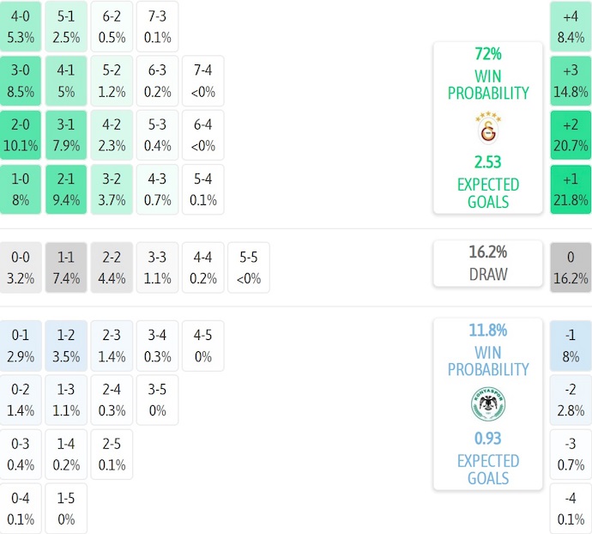Click the Konyaspor club crest icon
592x534 pixels.
pos(487,406)
